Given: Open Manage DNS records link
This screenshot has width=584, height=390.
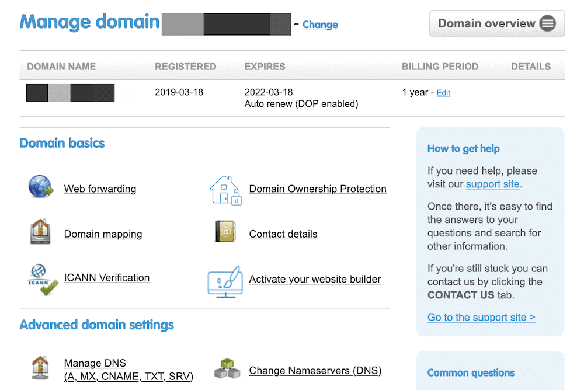Looking at the screenshot, I should point(128,370).
